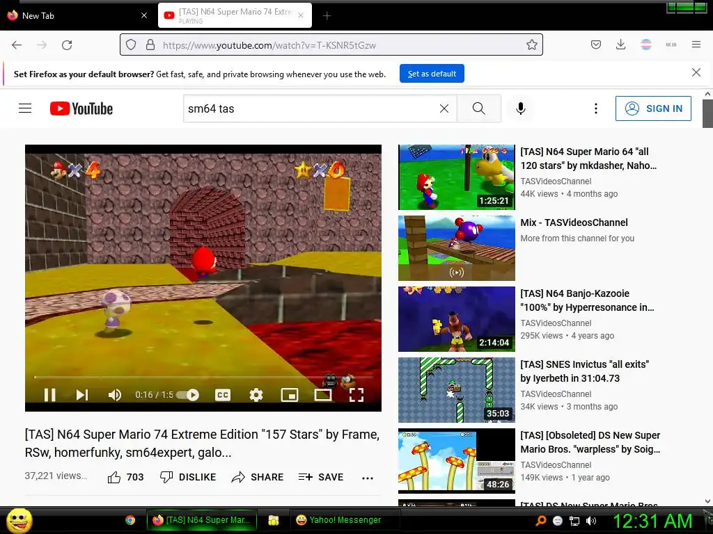Open a new browser tab with plus

click(x=327, y=16)
